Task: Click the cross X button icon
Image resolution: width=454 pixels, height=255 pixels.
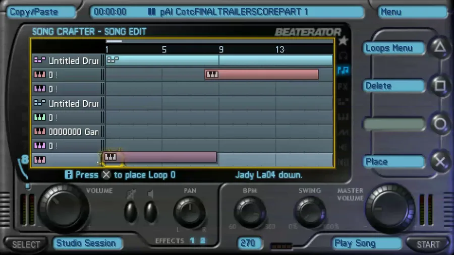Action: (440, 161)
